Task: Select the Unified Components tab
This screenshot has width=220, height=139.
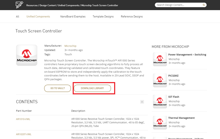Action: 38,17
